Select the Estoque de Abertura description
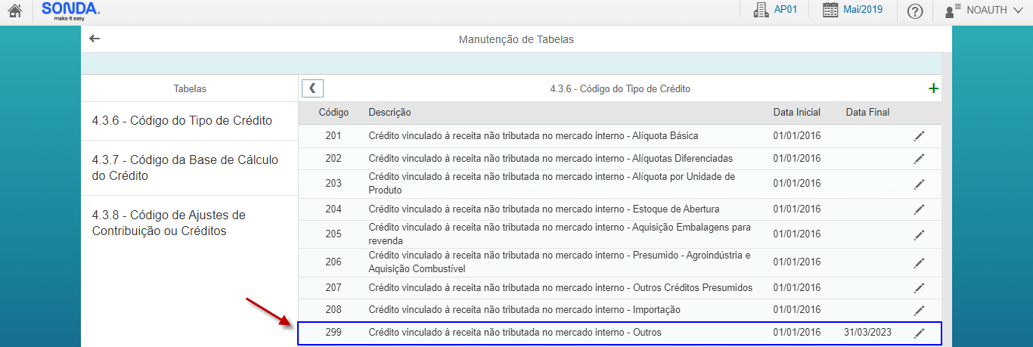The height and width of the screenshot is (347, 1033). point(544,209)
